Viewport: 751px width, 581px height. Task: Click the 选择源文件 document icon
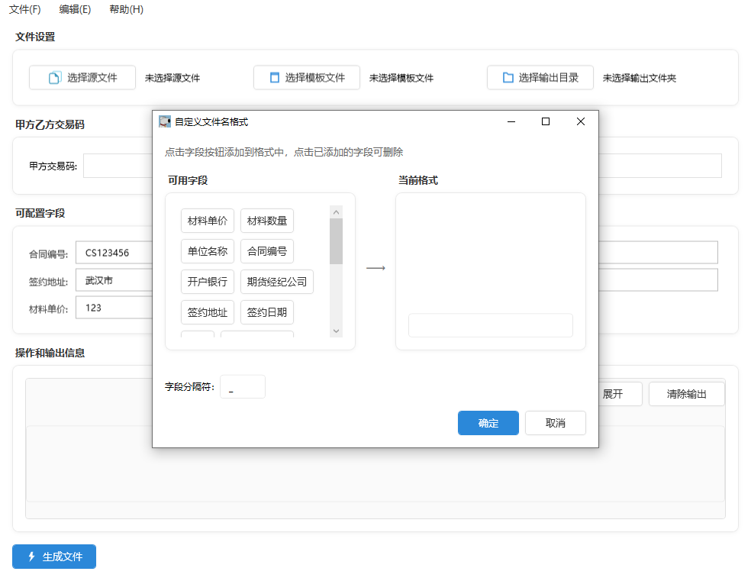[x=54, y=78]
